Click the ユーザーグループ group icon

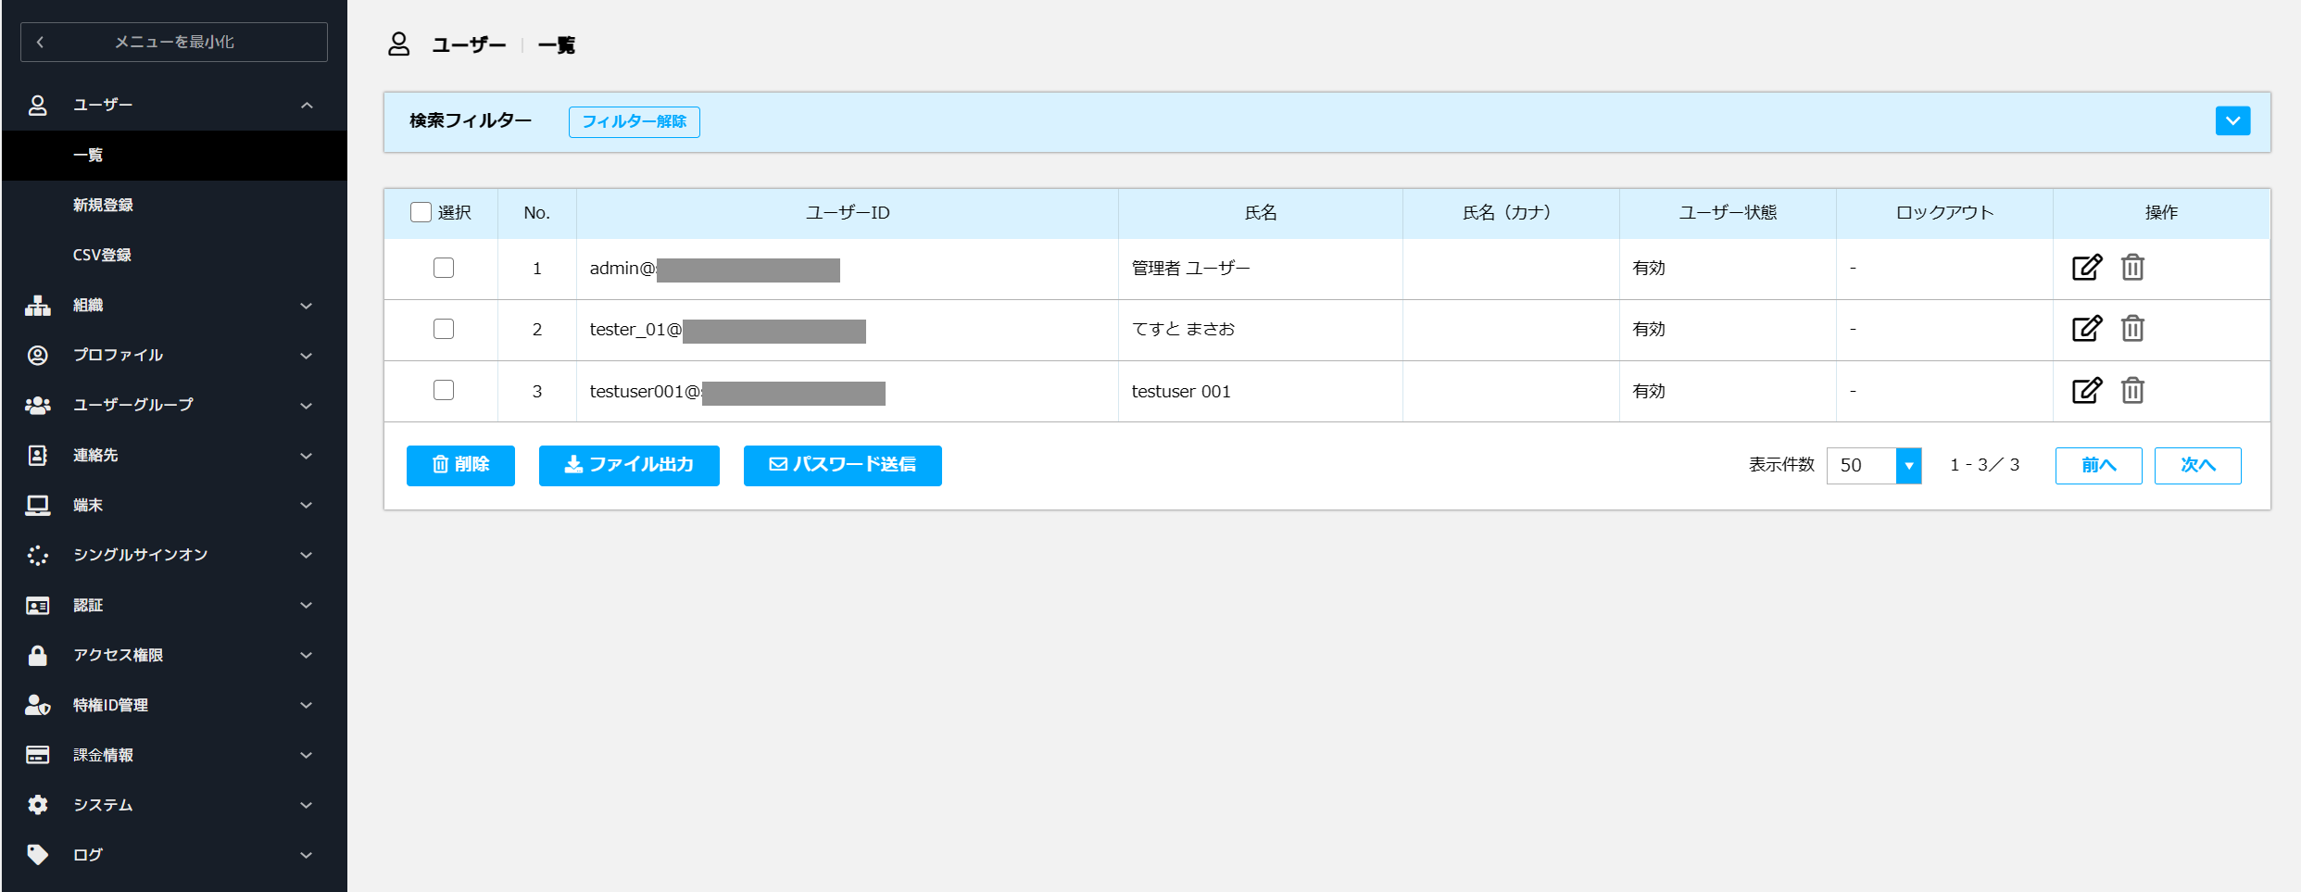[37, 405]
